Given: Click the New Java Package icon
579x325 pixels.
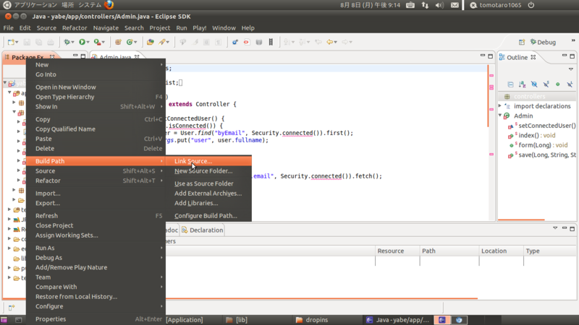Looking at the screenshot, I should coord(118,42).
